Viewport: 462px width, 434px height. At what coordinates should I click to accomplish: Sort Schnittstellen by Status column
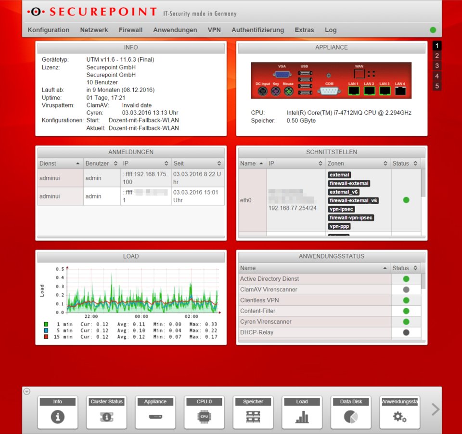click(x=405, y=163)
